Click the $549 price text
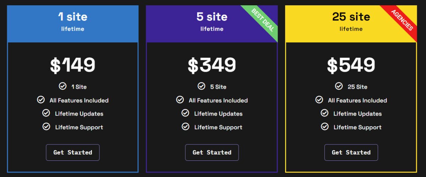Screen dimensions: 426x177 tap(351, 65)
